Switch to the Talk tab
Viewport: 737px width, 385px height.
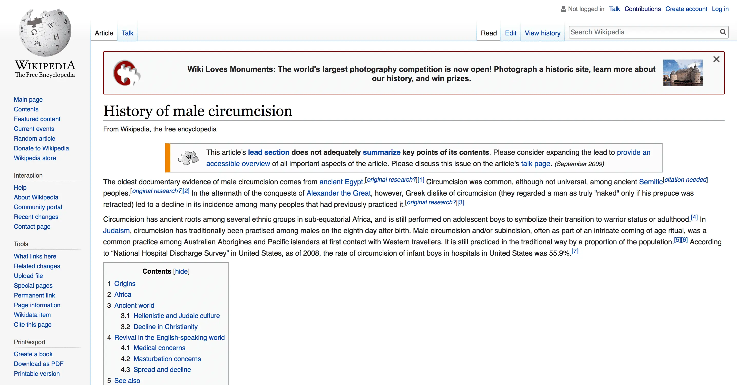coord(127,33)
